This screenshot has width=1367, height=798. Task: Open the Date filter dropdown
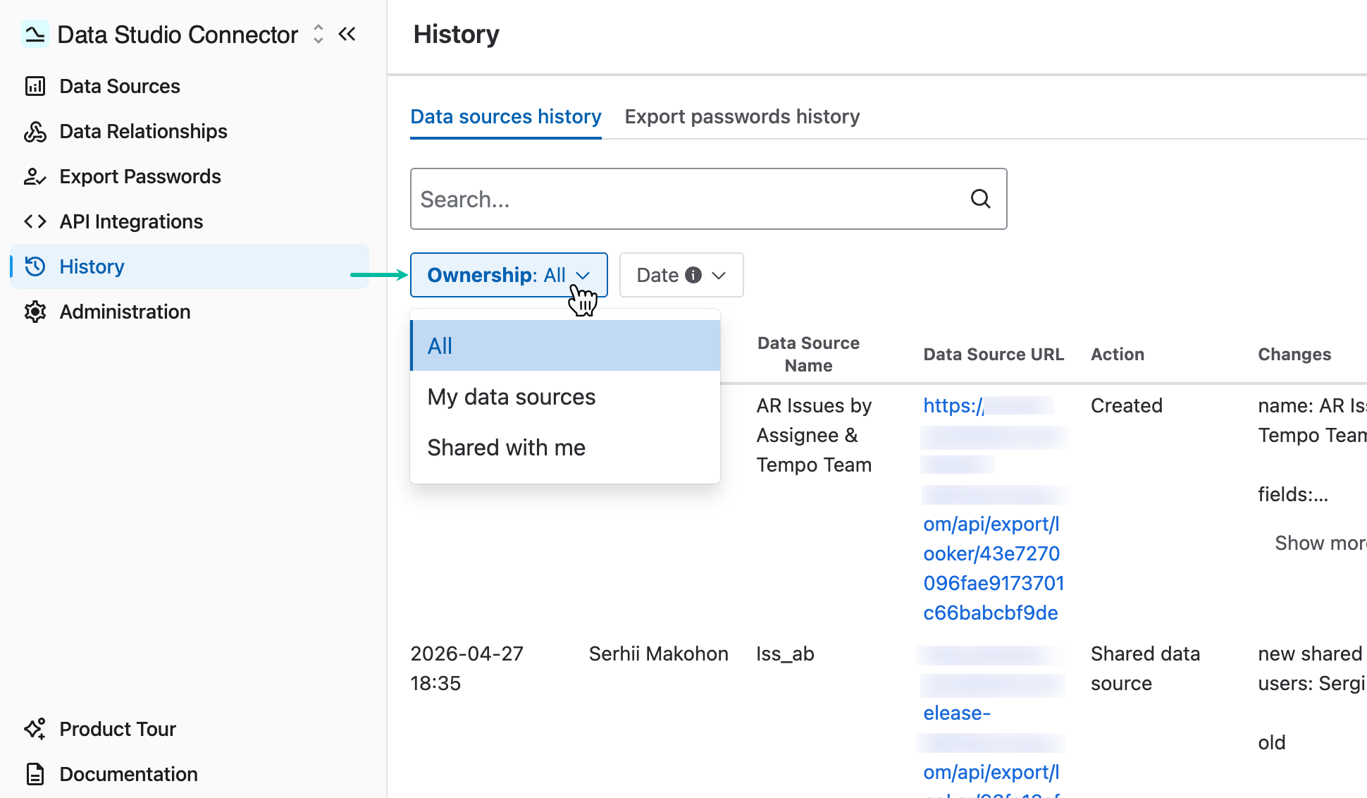pos(681,275)
